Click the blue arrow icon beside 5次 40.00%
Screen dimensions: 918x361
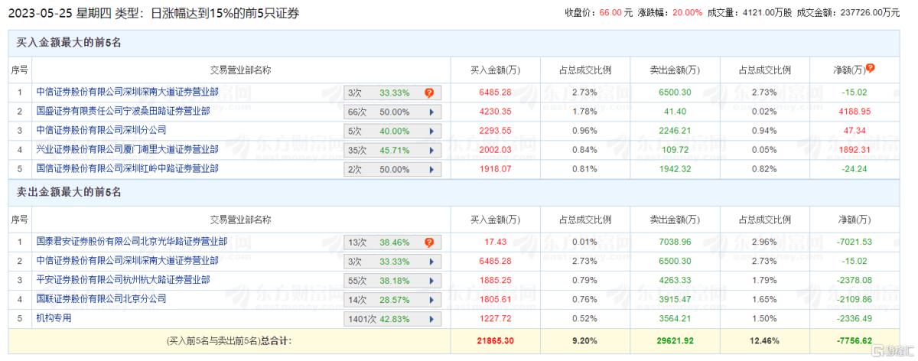point(431,131)
